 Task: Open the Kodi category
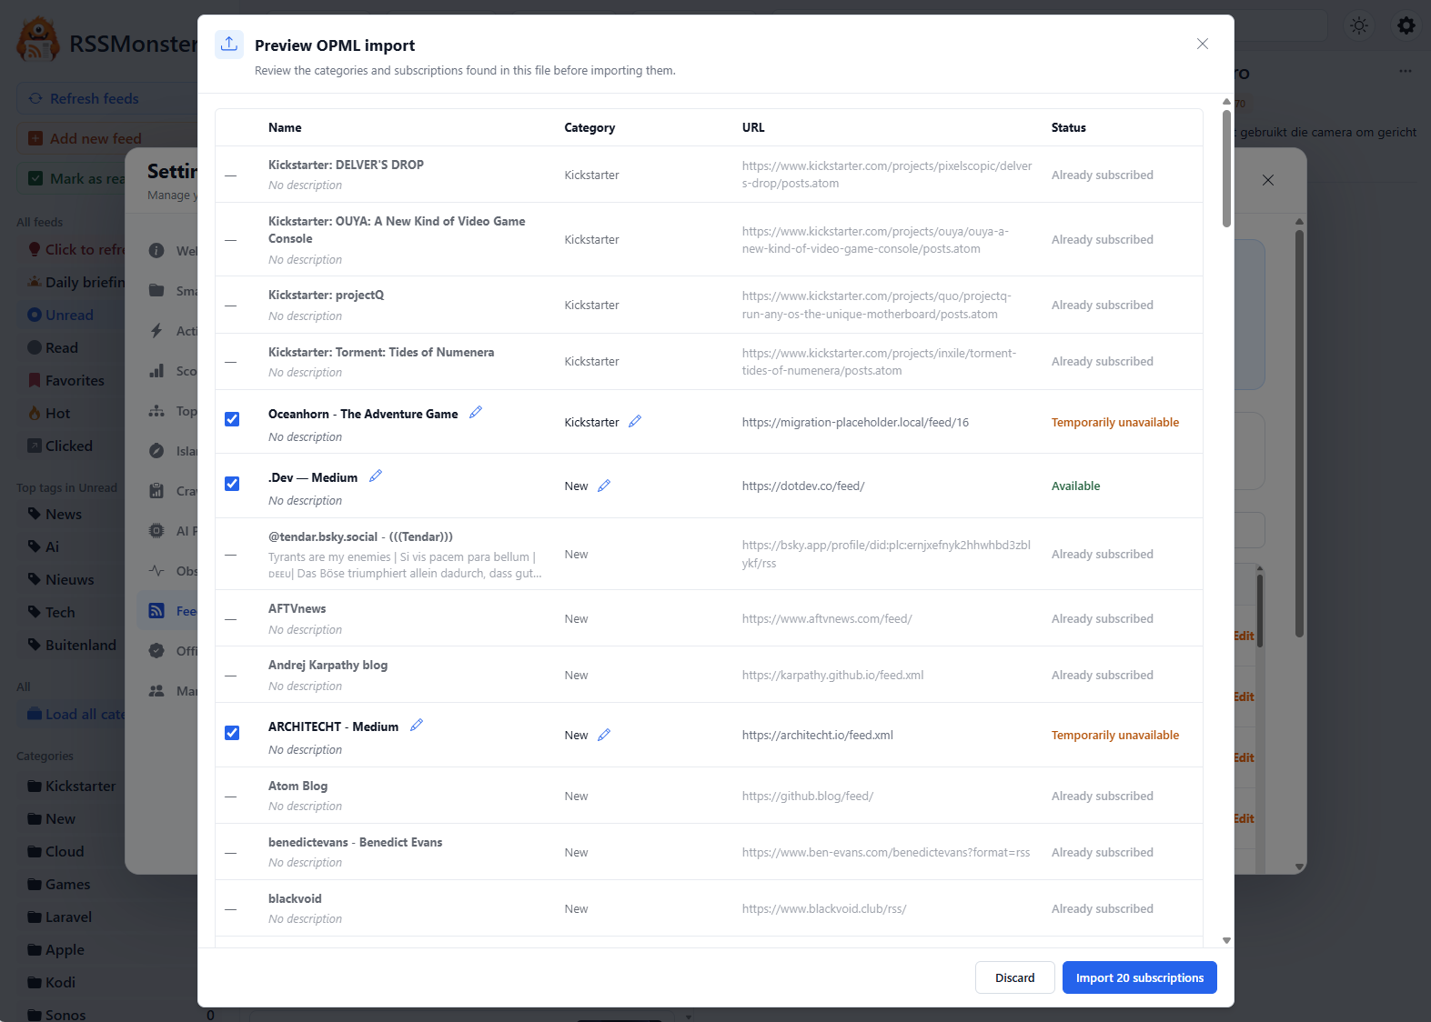click(x=60, y=982)
